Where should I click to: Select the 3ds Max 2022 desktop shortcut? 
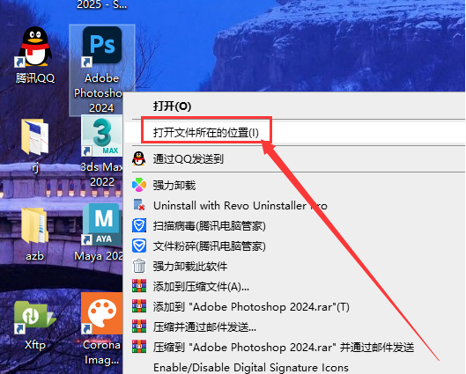click(101, 151)
